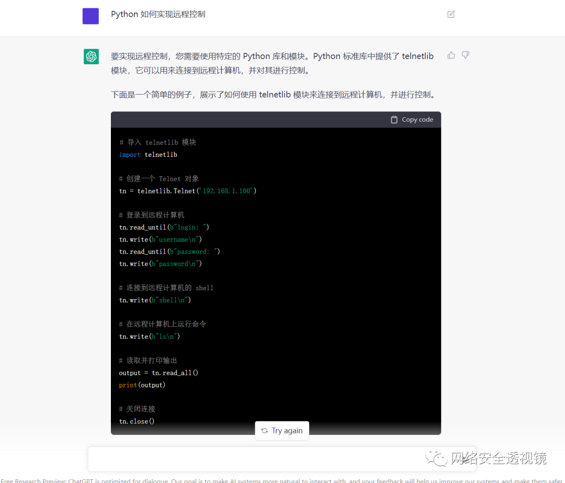565x483 pixels.
Task: Click the paragraph starting "下面是一个简单的例子"
Action: 275,95
